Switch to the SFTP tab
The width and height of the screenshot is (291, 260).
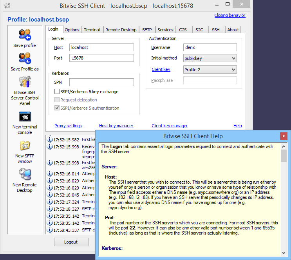(x=147, y=30)
